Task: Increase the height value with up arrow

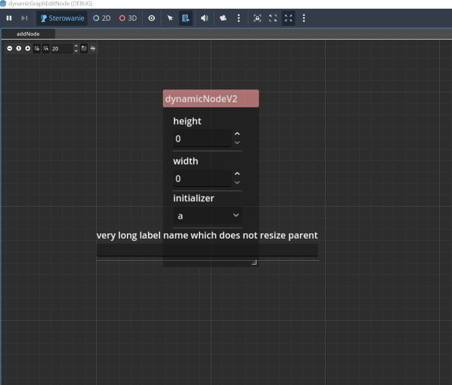Action: (237, 134)
